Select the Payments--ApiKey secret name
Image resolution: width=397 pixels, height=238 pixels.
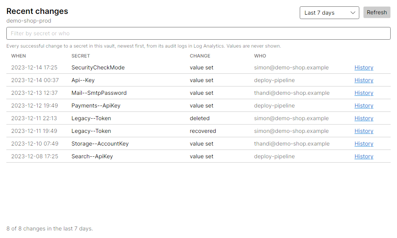(x=96, y=106)
